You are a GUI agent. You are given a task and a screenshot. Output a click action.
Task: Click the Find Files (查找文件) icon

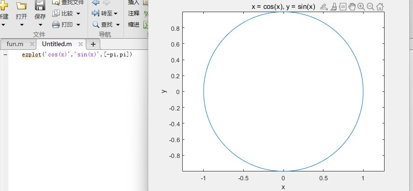click(56, 3)
